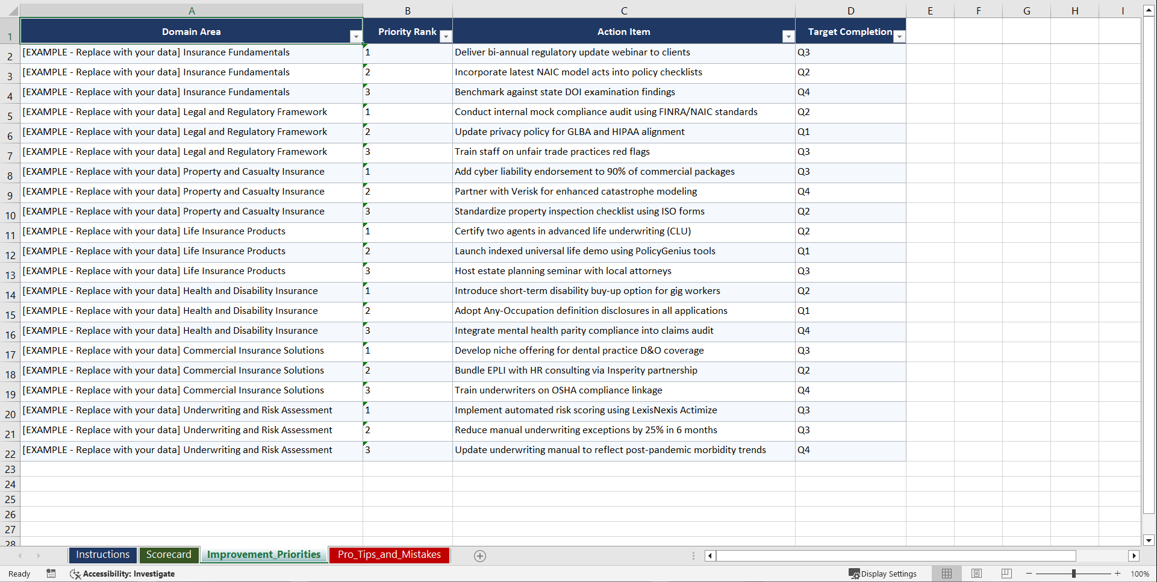Open the Priority Rank filter dropdown
The width and height of the screenshot is (1157, 582).
(446, 37)
